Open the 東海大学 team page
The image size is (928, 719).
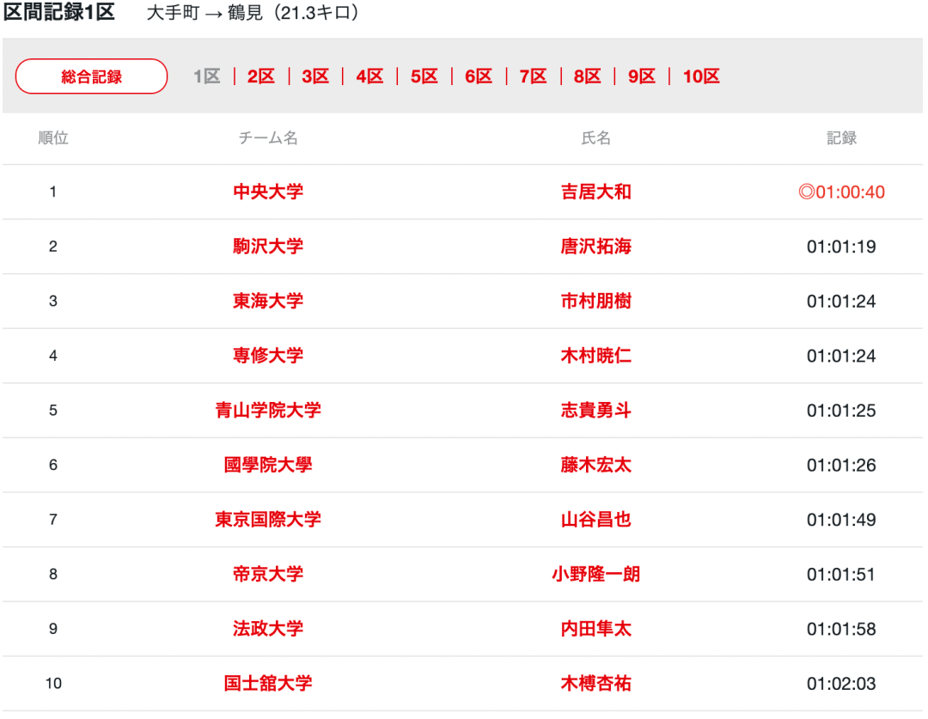pos(268,302)
